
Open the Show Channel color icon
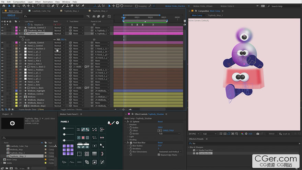[242, 134]
